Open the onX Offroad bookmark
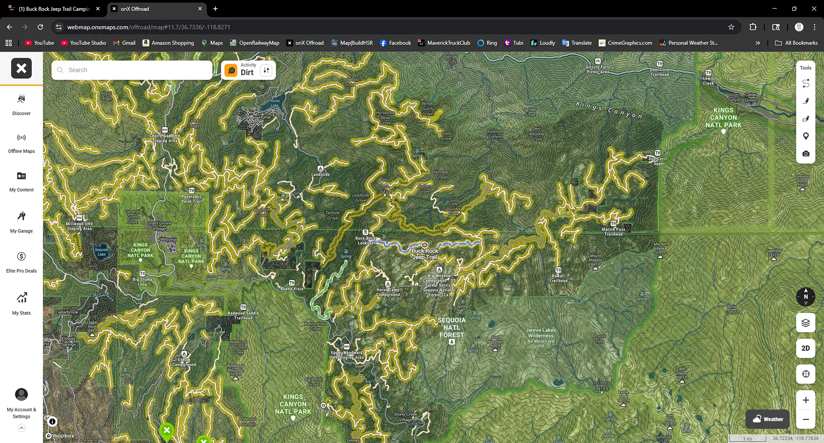Screen dimensions: 824x443 click(305, 43)
